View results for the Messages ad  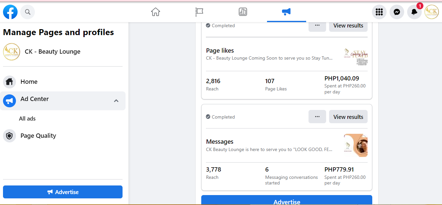[348, 117]
